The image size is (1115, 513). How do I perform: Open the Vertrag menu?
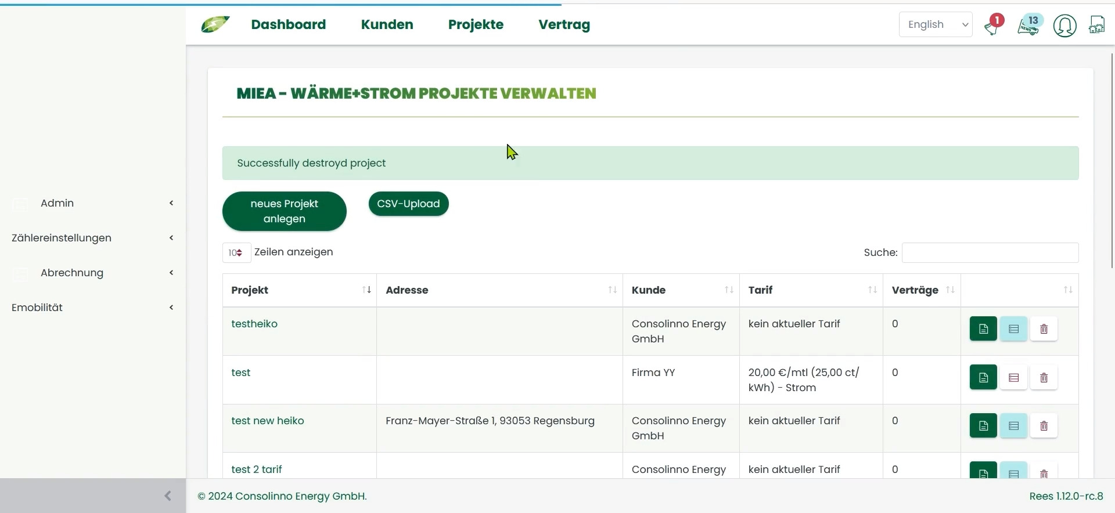coord(564,25)
